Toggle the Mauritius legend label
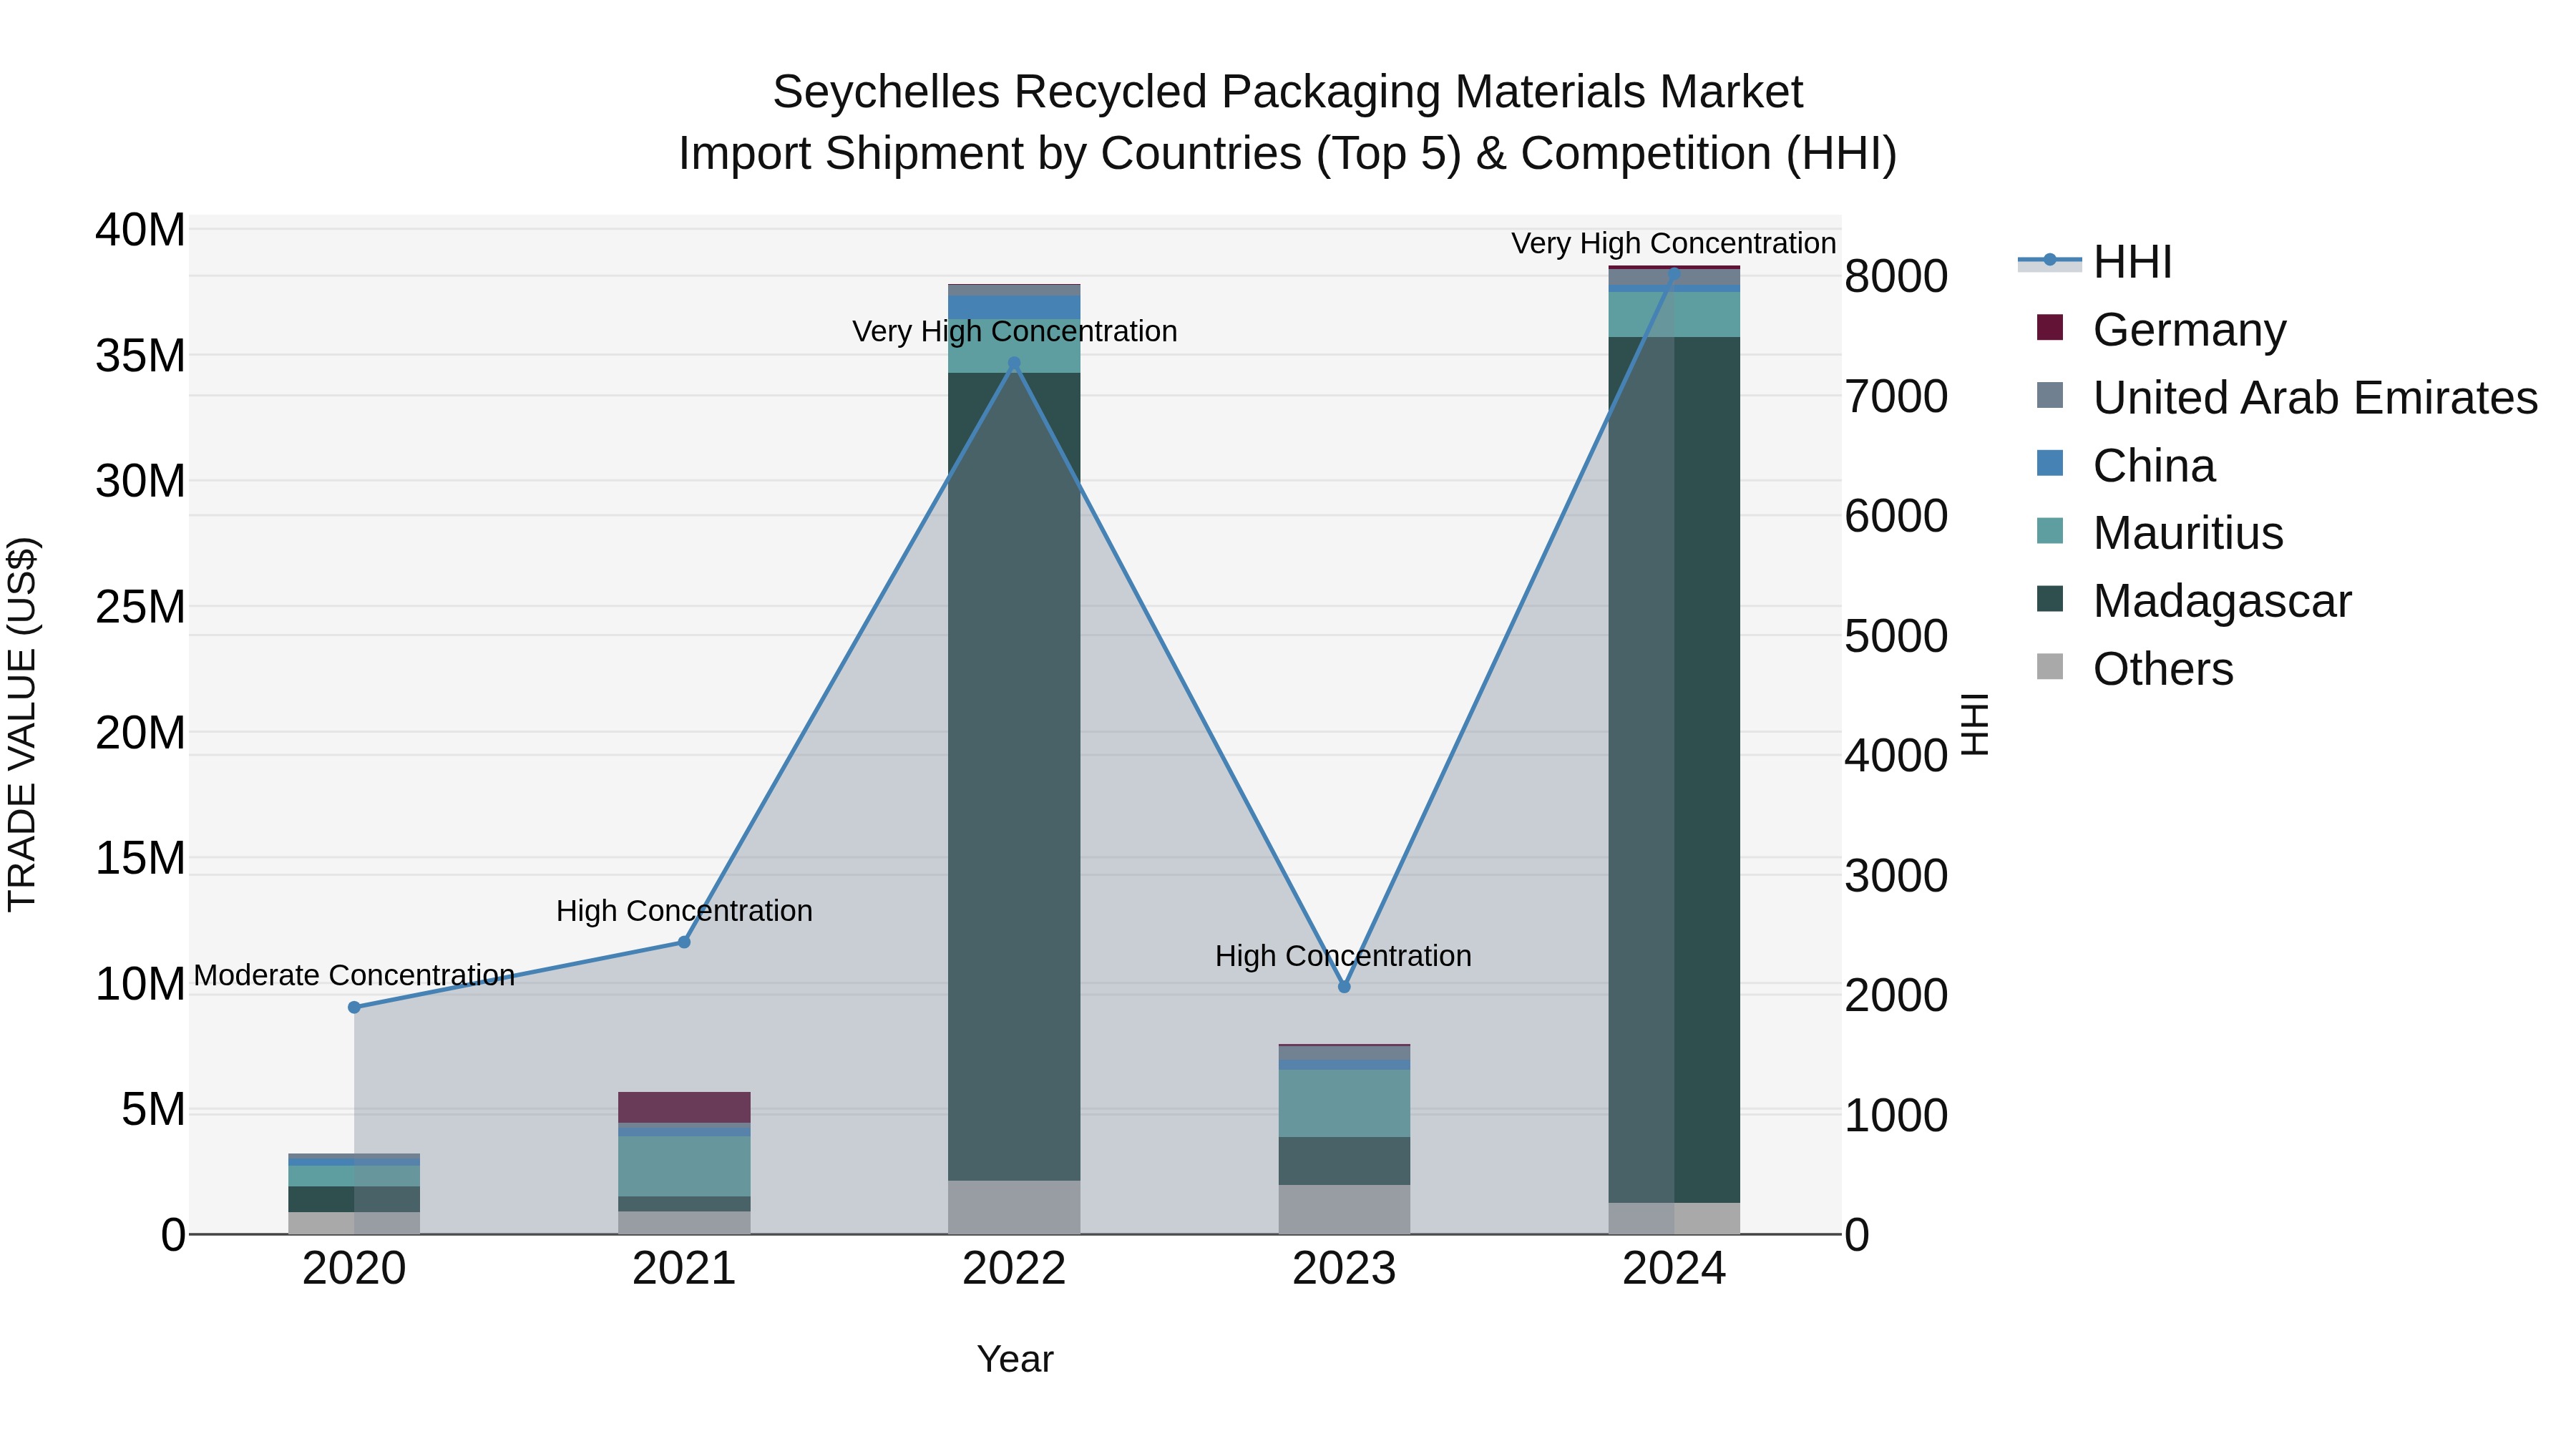 coord(2188,533)
